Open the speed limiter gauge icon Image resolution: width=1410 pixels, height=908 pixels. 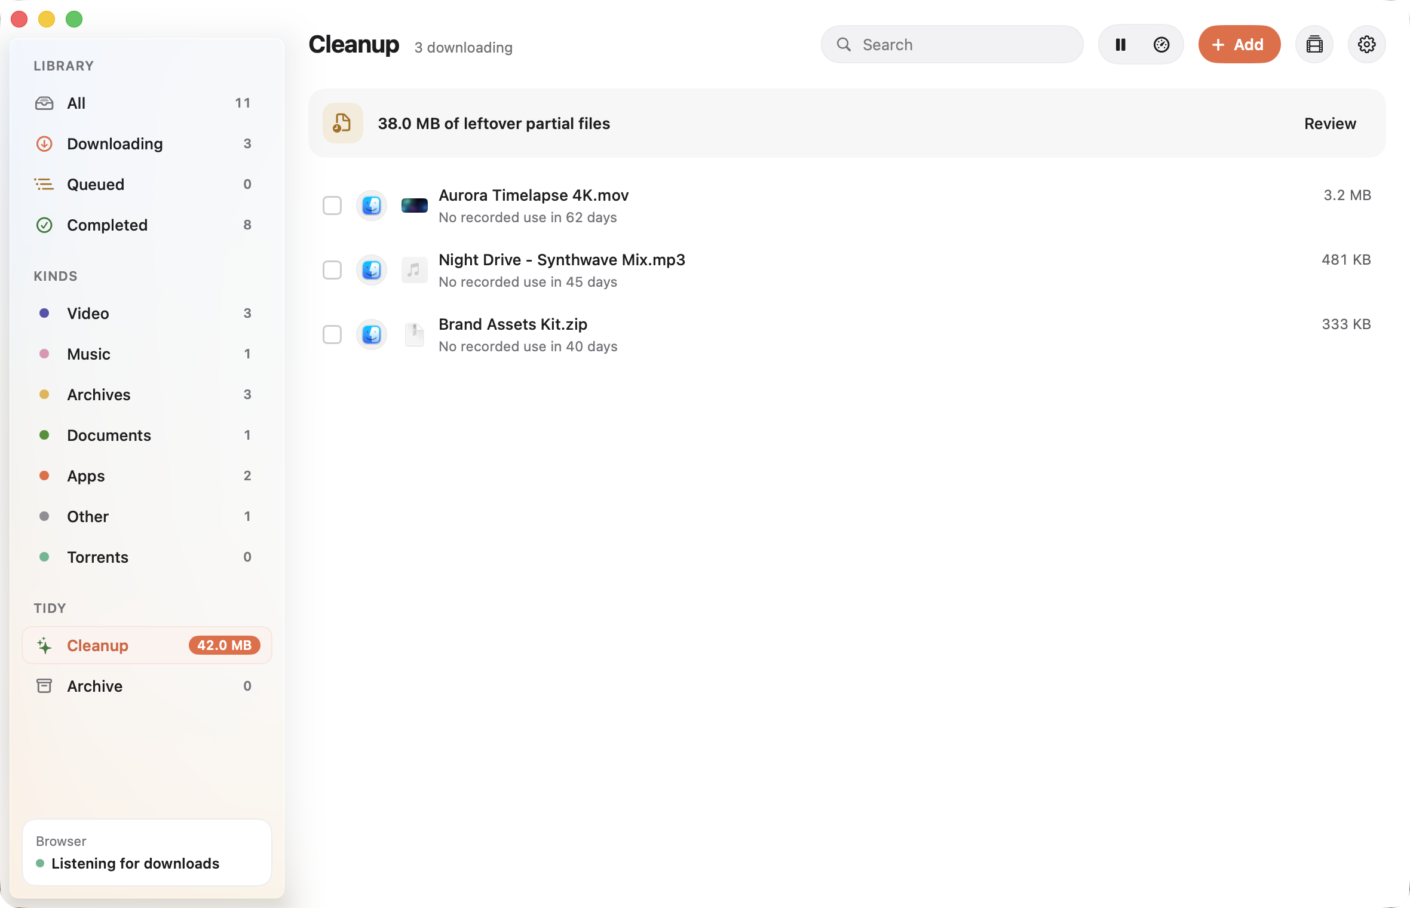click(x=1161, y=45)
